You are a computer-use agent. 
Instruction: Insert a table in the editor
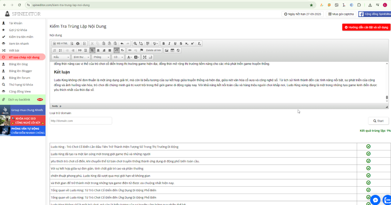tap(172, 50)
